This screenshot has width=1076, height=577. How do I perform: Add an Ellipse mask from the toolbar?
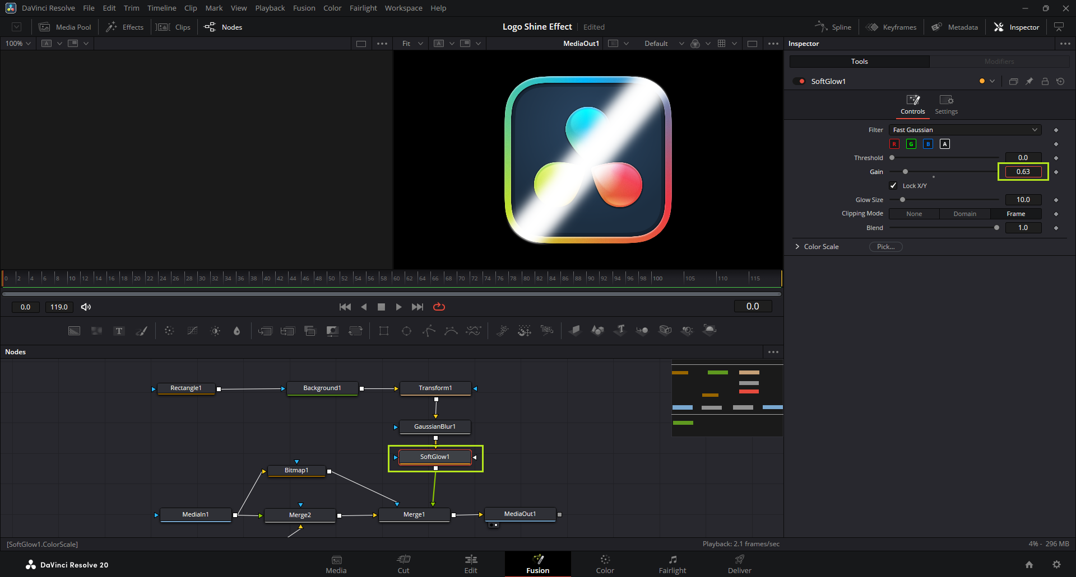[x=406, y=331]
